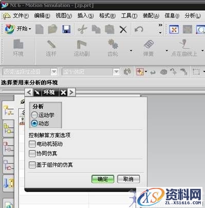This screenshot has height=208, width=205.
Task: Open the selection scope dropdown
Action: pos(116,71)
